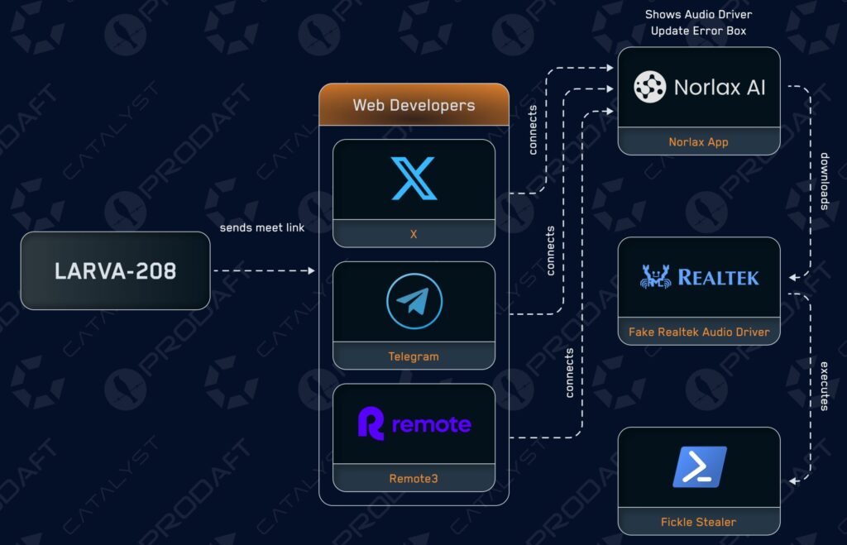Click the Telegram paper plane icon

[x=414, y=301]
